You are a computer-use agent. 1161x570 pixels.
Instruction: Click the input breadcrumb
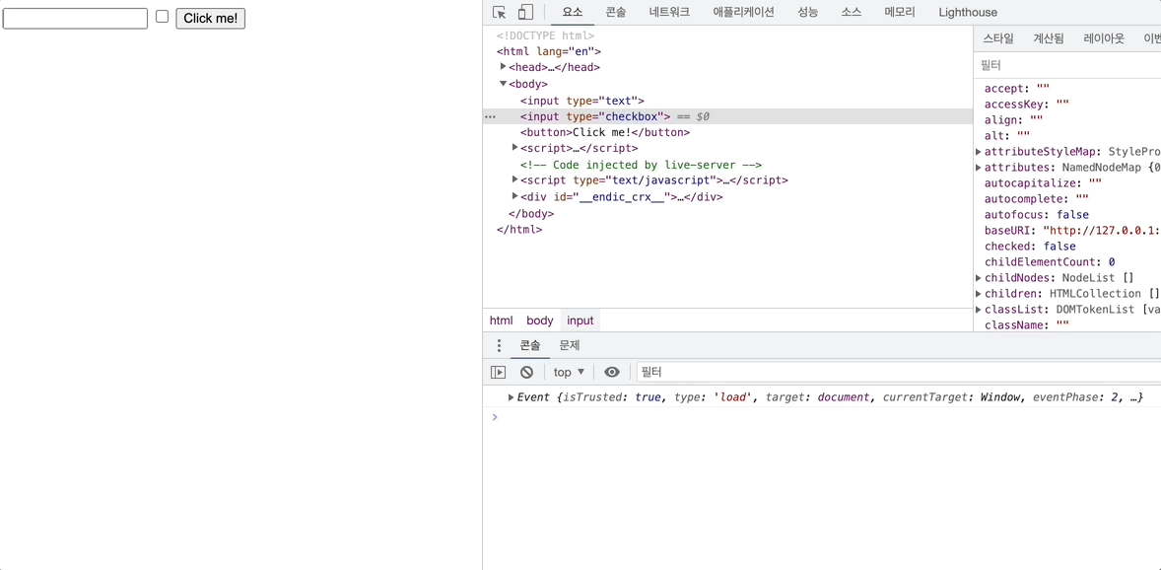tap(580, 321)
